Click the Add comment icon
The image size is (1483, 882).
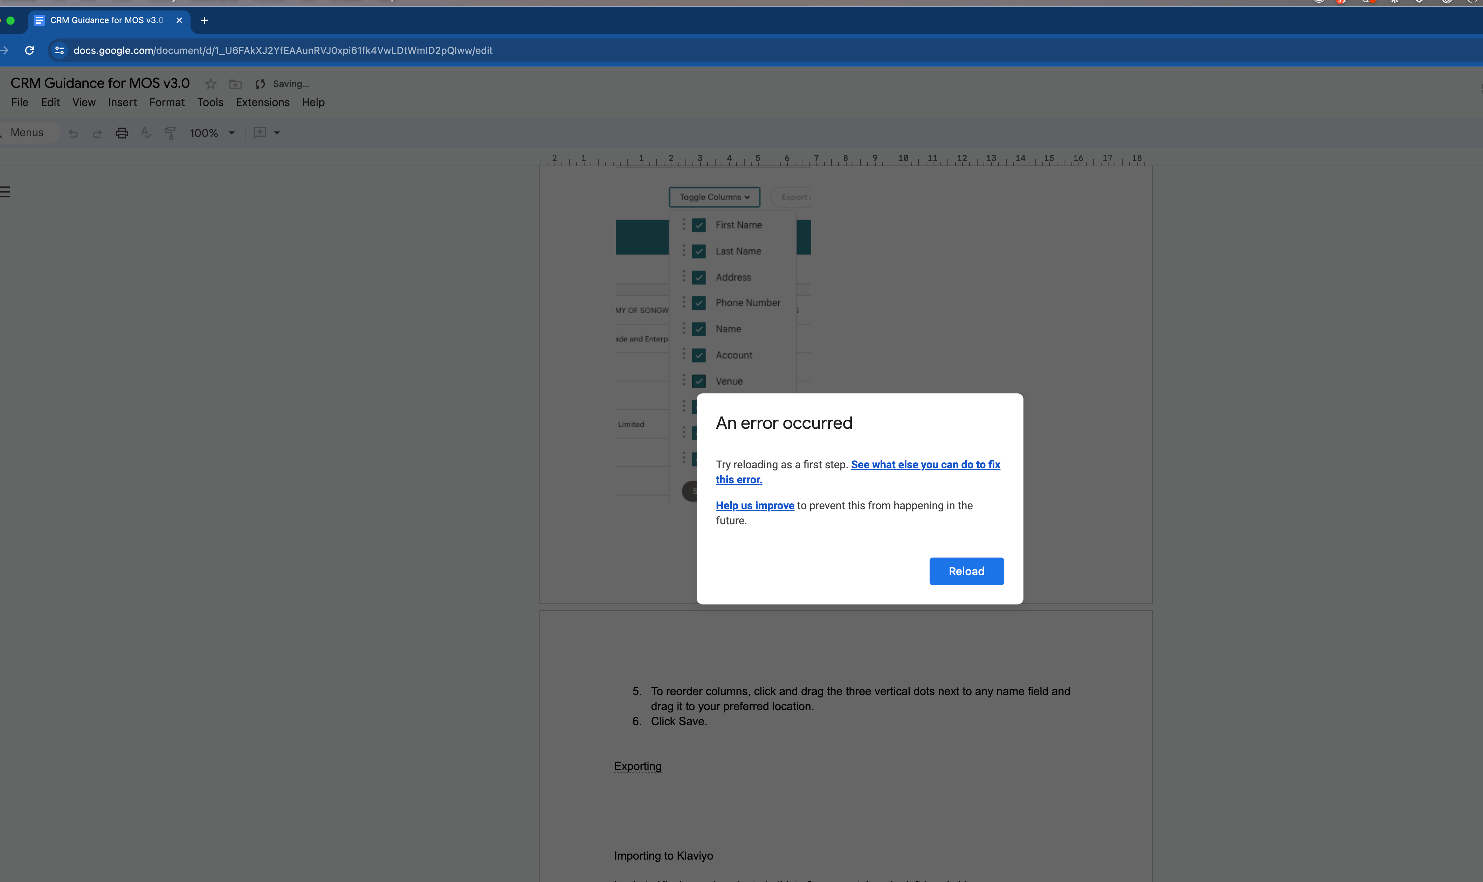pyautogui.click(x=260, y=133)
